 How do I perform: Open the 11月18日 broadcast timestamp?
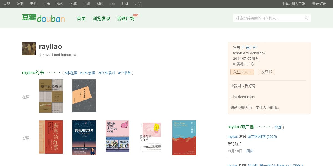(235, 151)
